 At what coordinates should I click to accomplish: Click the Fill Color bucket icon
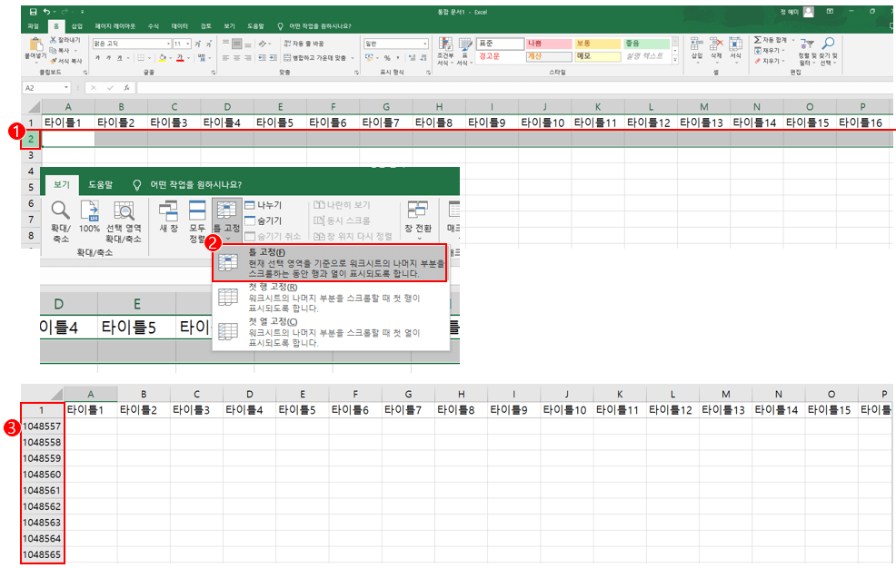tap(163, 57)
